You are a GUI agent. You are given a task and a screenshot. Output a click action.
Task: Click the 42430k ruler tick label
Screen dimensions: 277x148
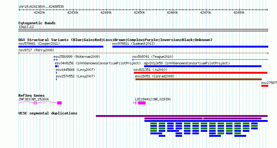73,12
